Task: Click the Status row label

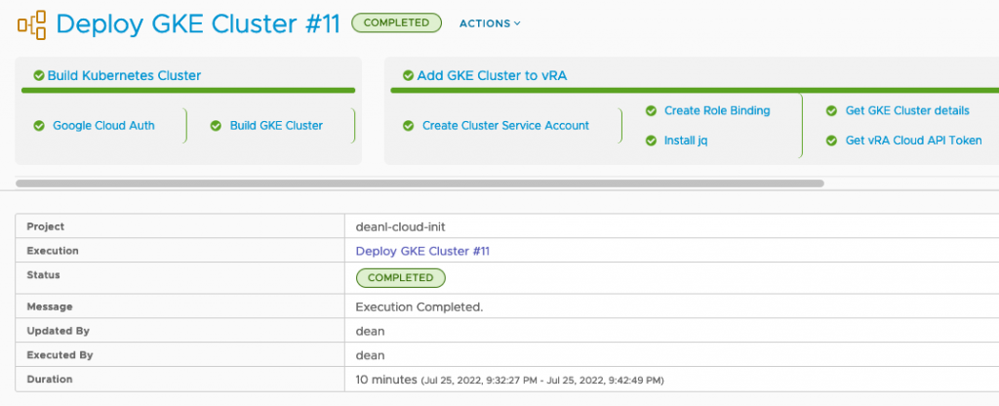Action: tap(43, 275)
